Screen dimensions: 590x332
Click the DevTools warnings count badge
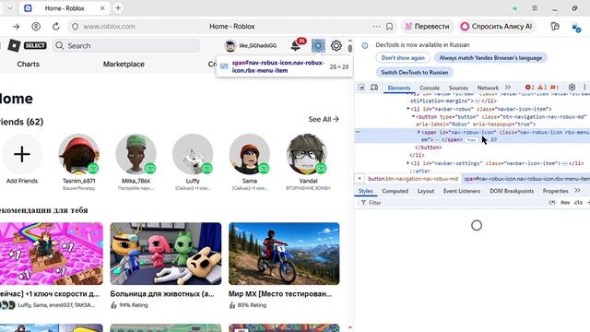click(x=542, y=88)
